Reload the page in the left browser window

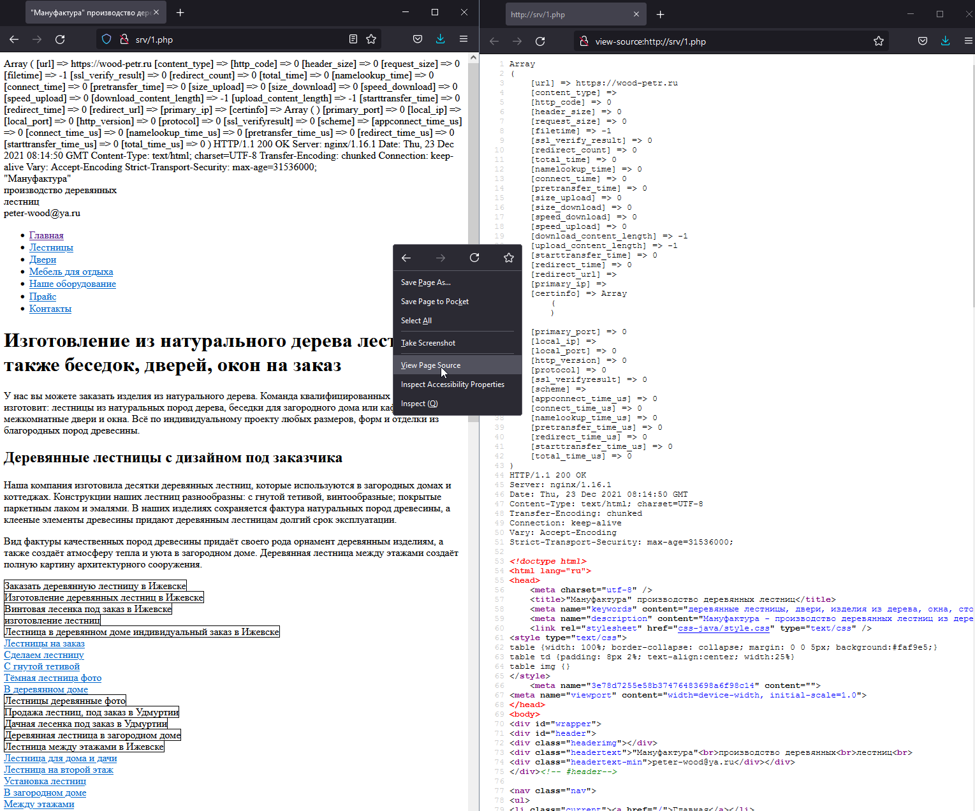coord(60,40)
